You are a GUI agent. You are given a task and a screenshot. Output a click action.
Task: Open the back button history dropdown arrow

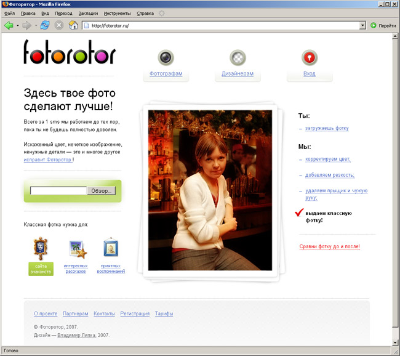(x=18, y=26)
